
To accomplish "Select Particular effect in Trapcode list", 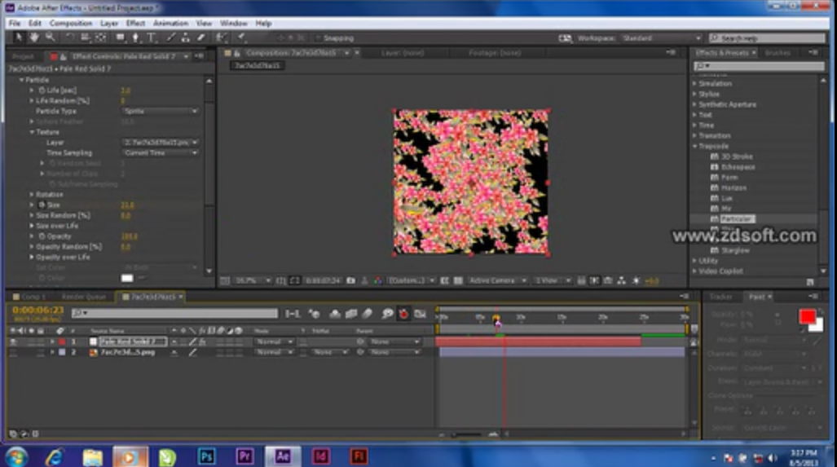I will pos(736,218).
